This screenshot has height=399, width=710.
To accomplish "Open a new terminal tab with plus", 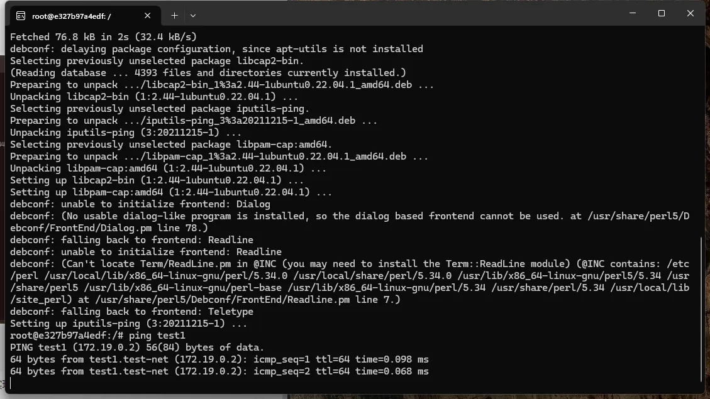I will coord(174,16).
